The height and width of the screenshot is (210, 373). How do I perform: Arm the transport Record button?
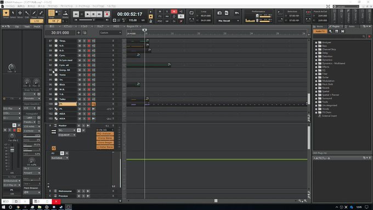(107, 14)
